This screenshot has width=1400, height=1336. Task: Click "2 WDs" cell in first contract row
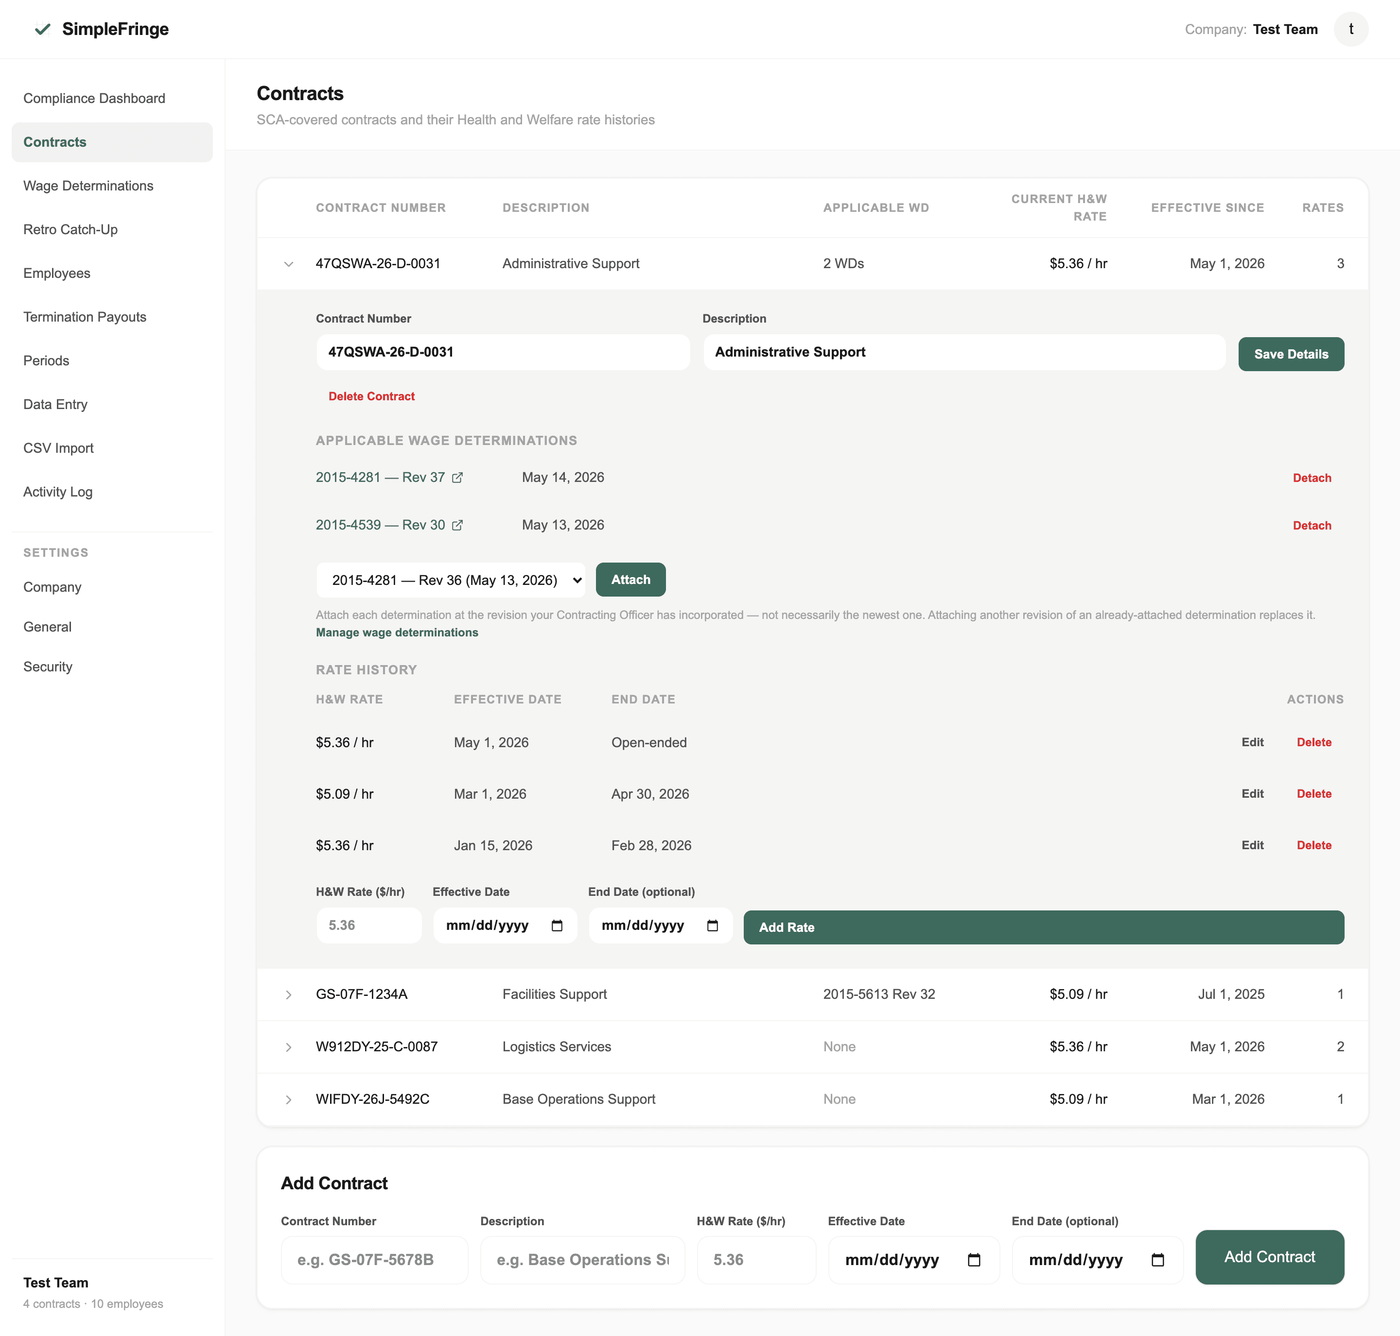[x=843, y=263]
